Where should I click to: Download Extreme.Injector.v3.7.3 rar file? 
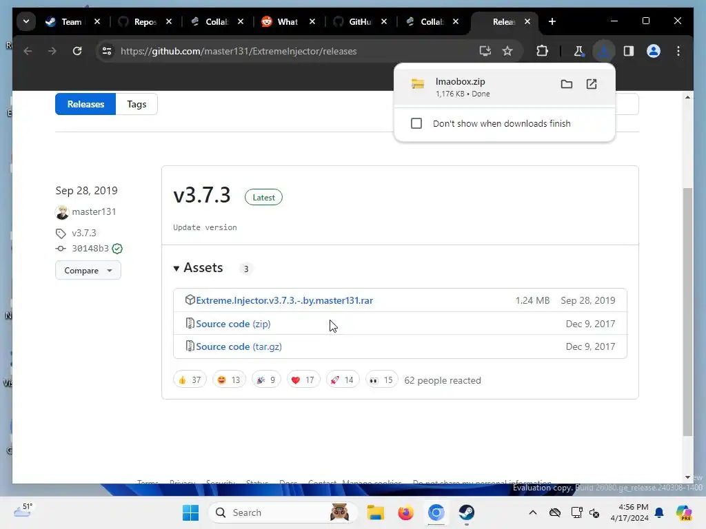tap(284, 300)
